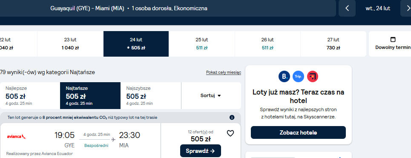Pick 23 lut date at 1 040 zł
This screenshot has width=411, height=158.
(x=70, y=44)
